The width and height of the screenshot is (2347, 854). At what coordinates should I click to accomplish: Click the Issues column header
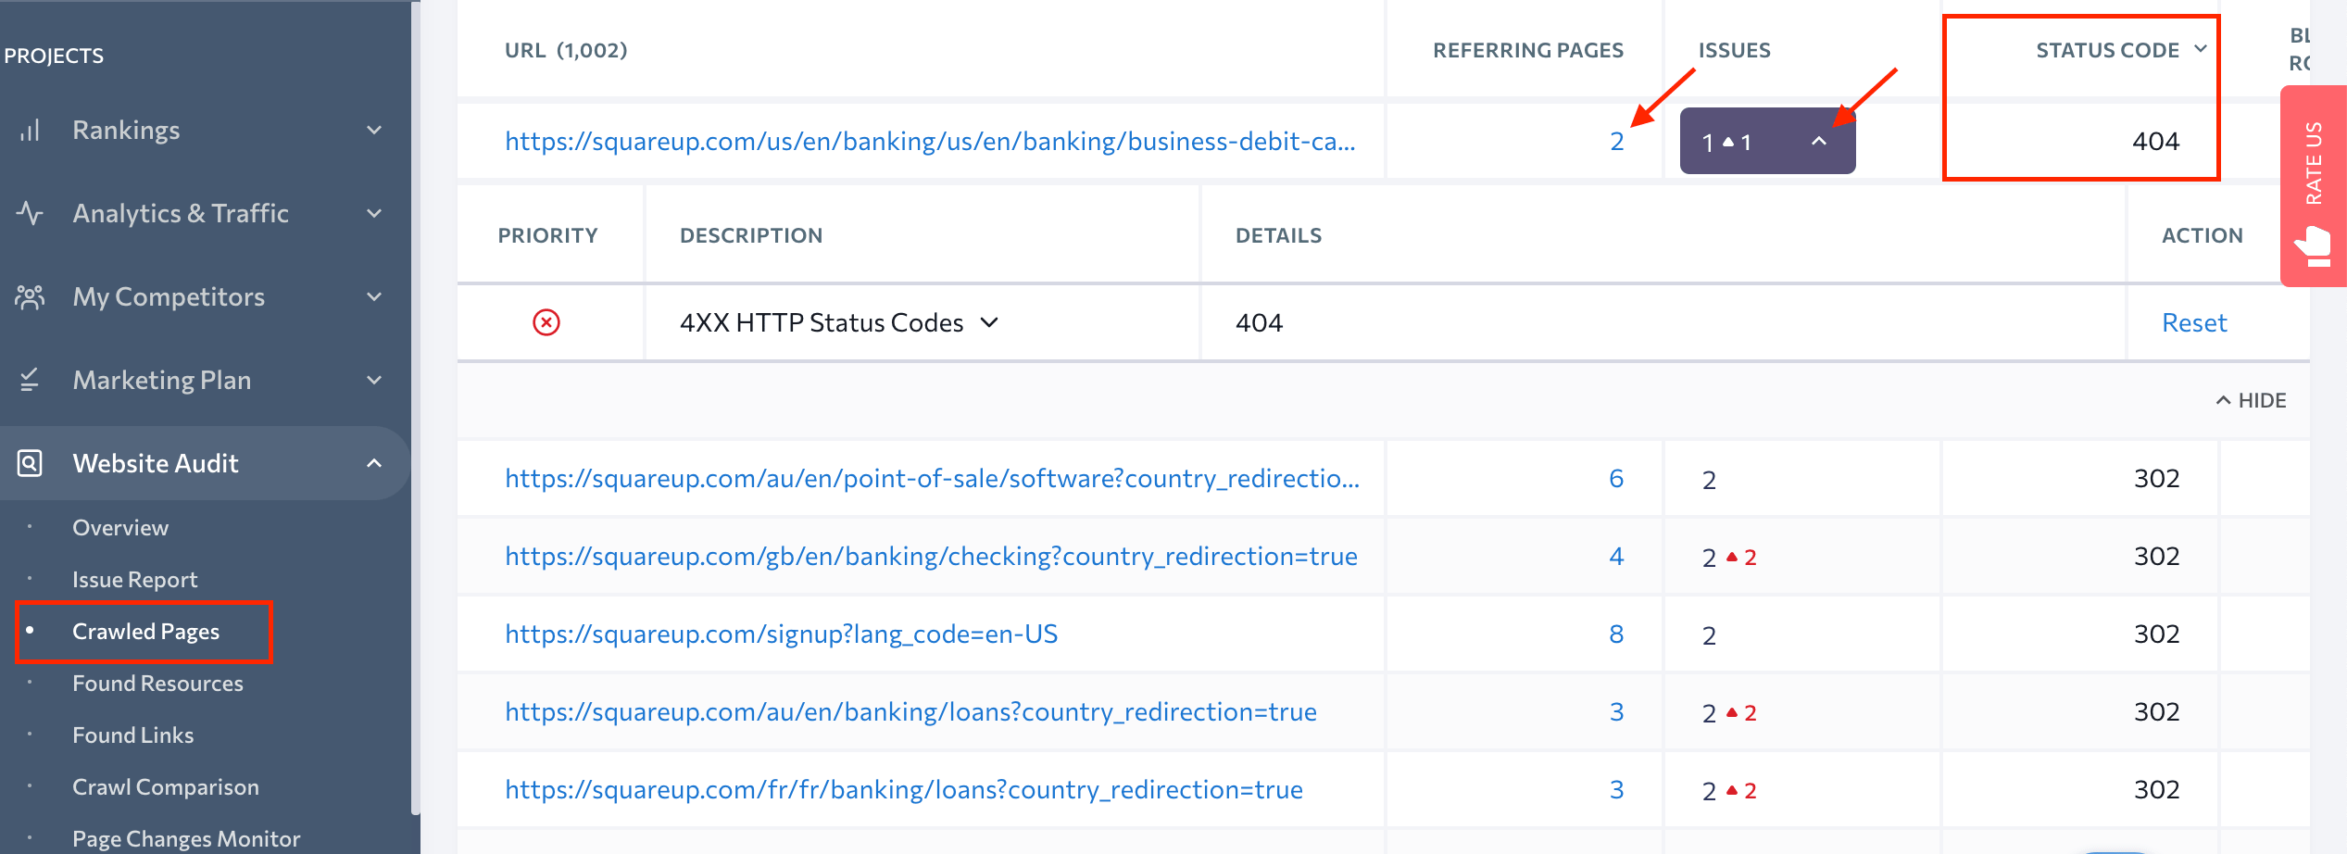(x=1734, y=50)
